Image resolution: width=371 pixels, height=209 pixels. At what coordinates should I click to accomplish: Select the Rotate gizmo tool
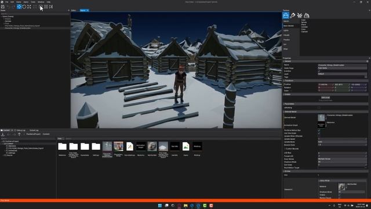[x=24, y=7]
